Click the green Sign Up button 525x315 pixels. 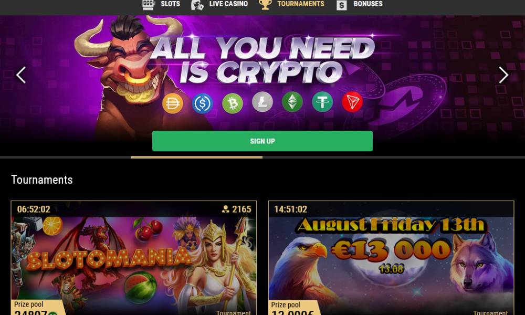[x=262, y=141]
